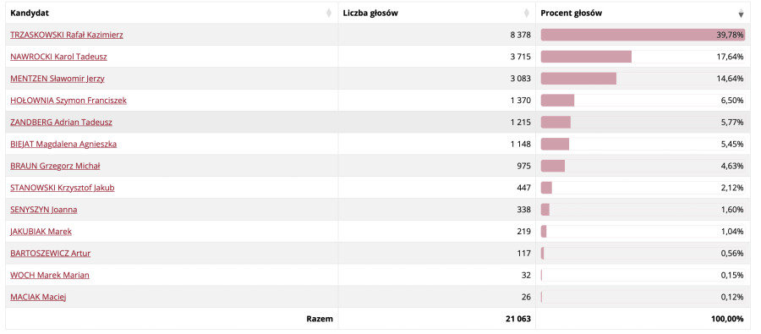This screenshot has height=334, width=761.
Task: Open BIEJAT Magdalena Agnieszka link
Action: coord(63,145)
